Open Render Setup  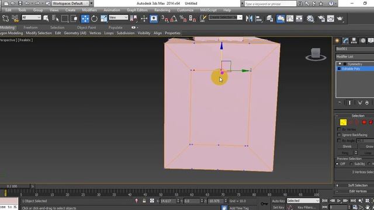(x=321, y=19)
